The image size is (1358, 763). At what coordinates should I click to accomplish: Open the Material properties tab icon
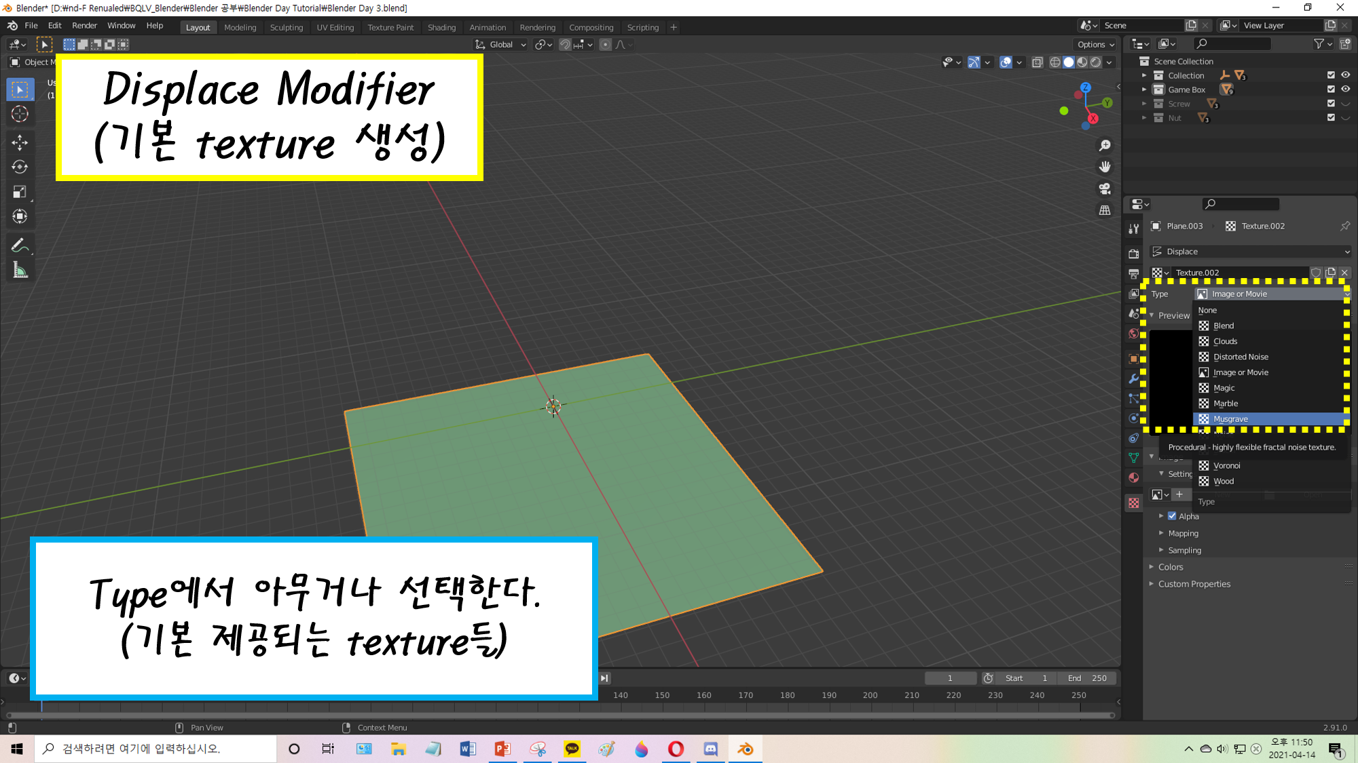click(x=1133, y=477)
